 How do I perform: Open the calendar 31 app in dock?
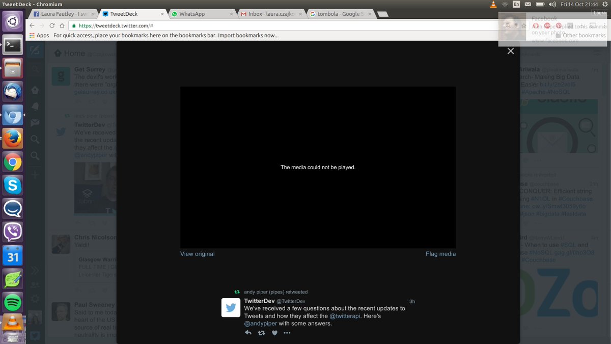[12, 256]
